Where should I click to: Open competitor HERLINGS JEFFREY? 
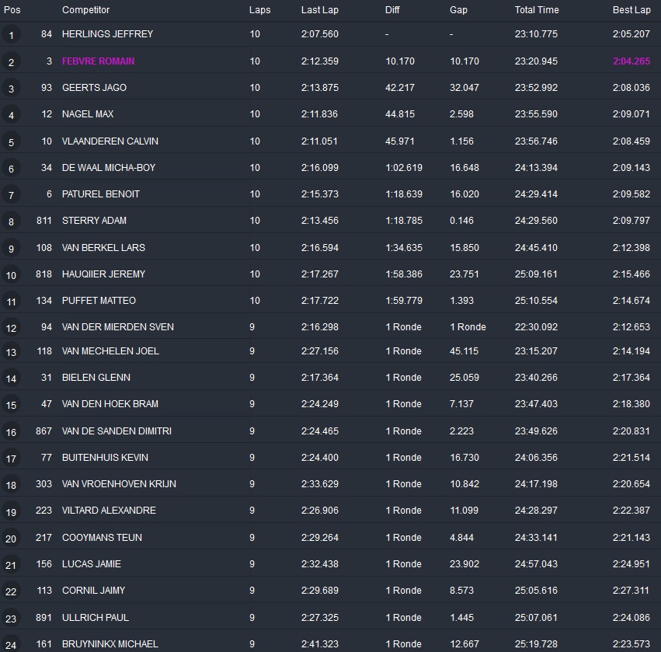(x=107, y=34)
